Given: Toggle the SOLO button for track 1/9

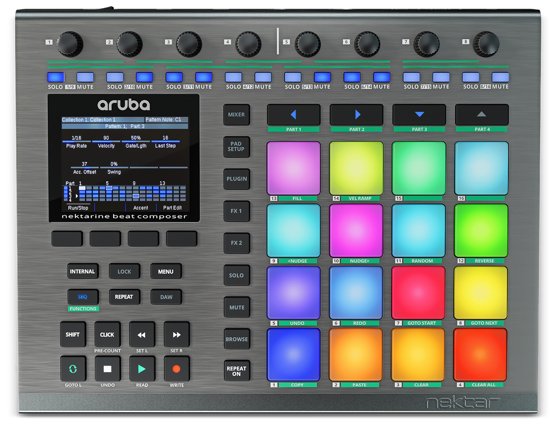Looking at the screenshot, I should [56, 77].
